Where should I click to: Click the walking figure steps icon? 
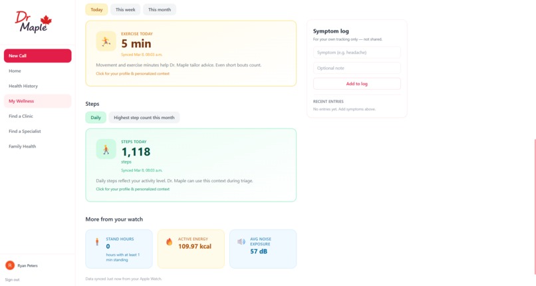[x=106, y=150]
